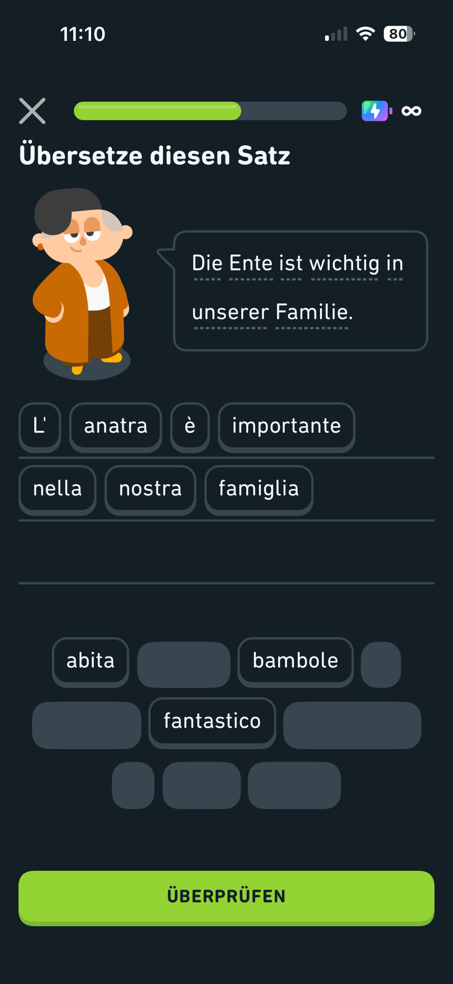This screenshot has width=453, height=984.
Task: Choose the 'fantastico' word tile
Action: coord(212,721)
